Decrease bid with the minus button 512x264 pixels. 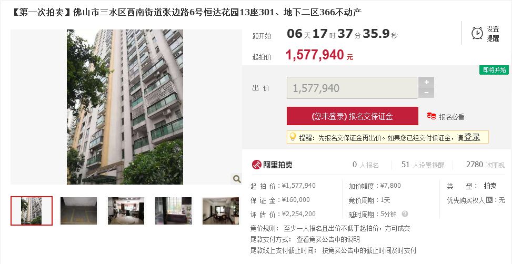(426, 93)
